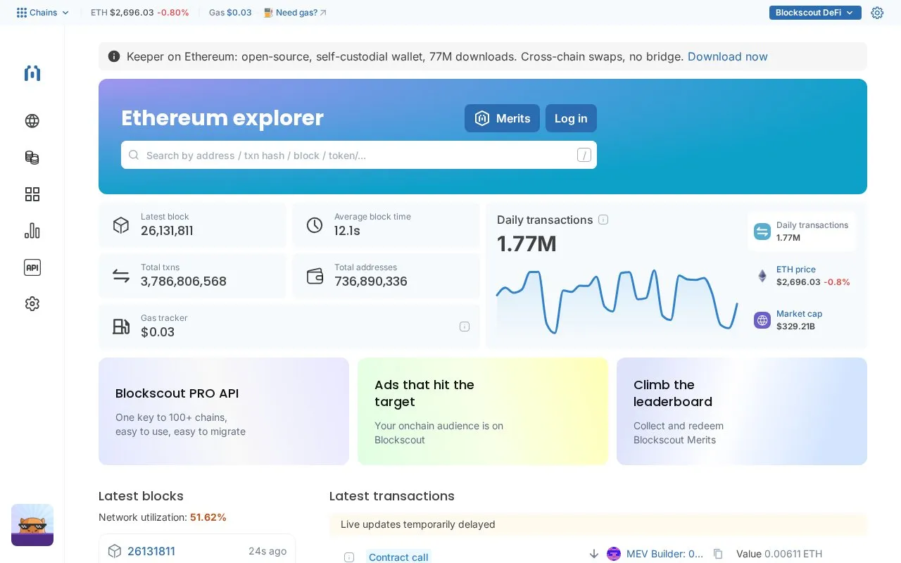Click the Daily transactions swap icon

[762, 232]
